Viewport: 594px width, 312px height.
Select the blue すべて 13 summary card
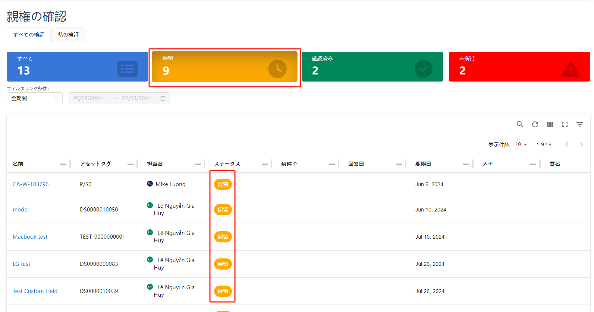(77, 67)
